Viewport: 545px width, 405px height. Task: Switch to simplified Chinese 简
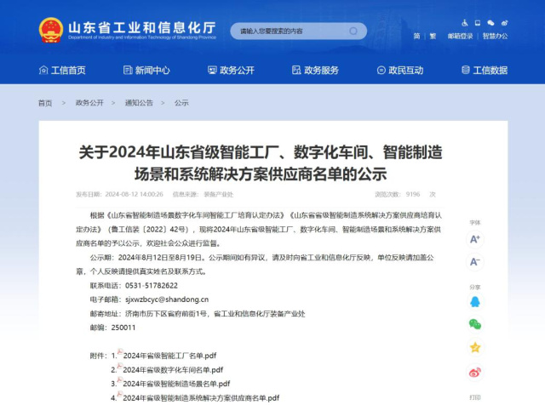(416, 36)
